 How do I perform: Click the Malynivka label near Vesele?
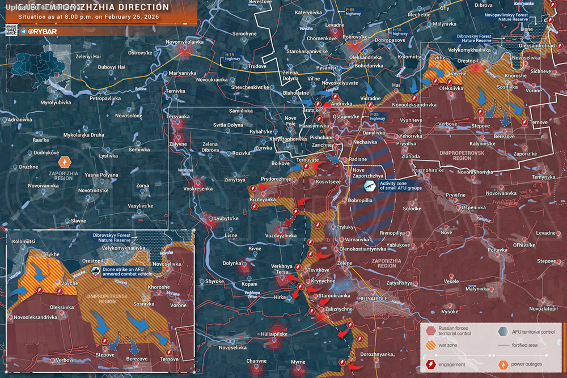(477, 288)
